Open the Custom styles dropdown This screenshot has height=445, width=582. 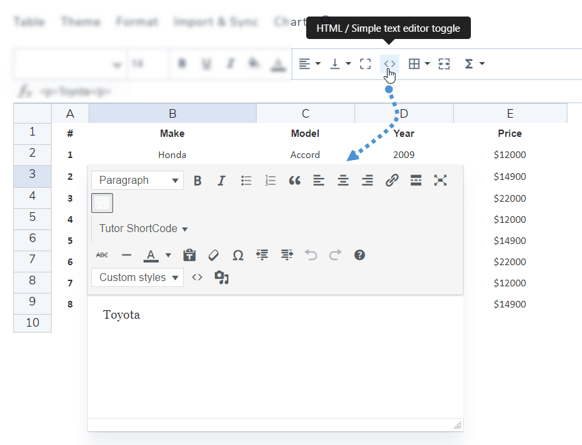pyautogui.click(x=138, y=278)
